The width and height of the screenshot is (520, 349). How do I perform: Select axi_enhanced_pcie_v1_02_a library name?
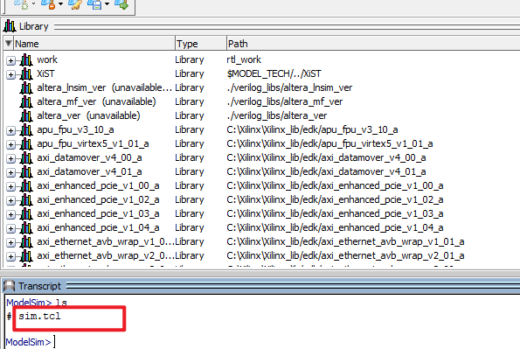98,199
